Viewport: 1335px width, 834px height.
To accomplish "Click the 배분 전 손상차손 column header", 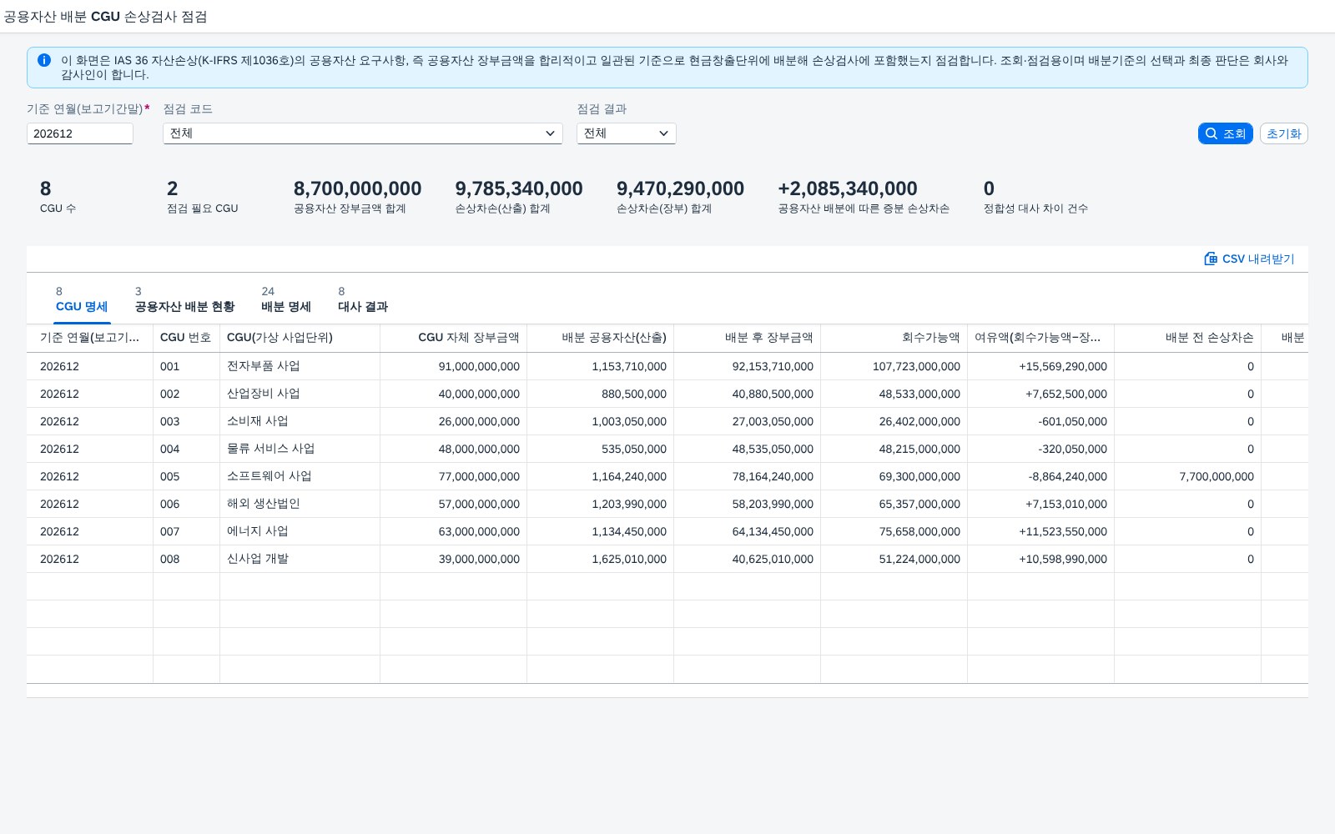I will tap(1187, 338).
